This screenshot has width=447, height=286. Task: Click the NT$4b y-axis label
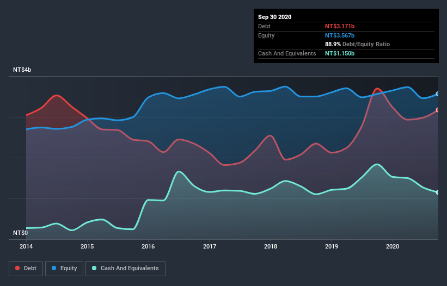click(22, 70)
